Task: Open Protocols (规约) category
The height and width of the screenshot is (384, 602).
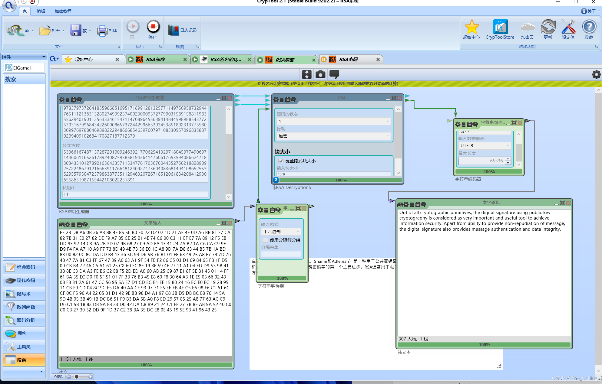Action: tap(24, 334)
